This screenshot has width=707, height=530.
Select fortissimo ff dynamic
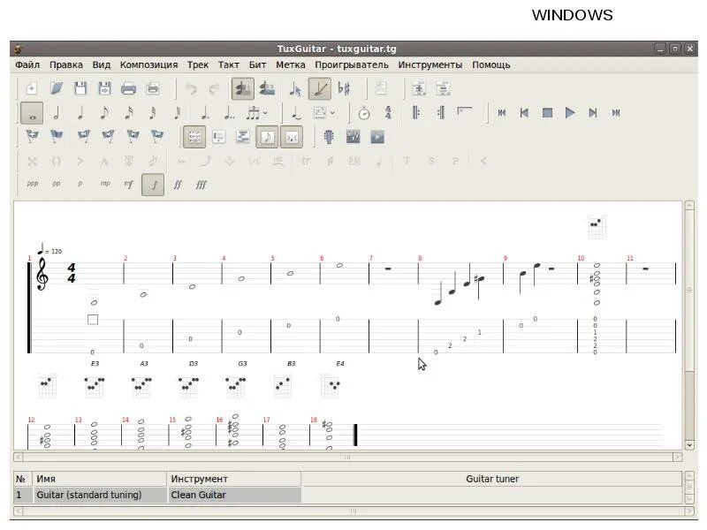(x=178, y=185)
